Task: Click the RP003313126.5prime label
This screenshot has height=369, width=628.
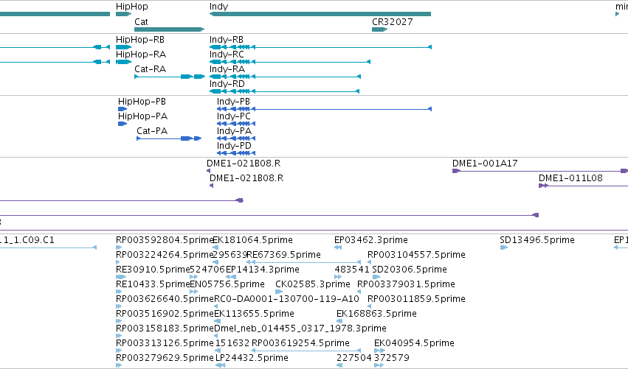Action: pos(164,344)
